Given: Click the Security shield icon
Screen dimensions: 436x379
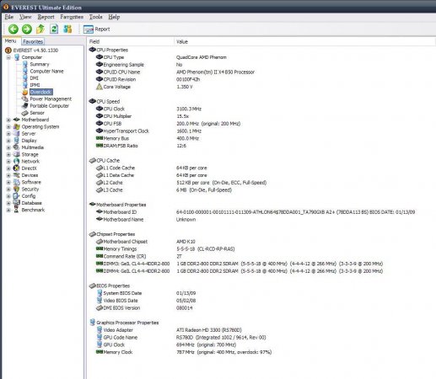Looking at the screenshot, I should (x=17, y=189).
